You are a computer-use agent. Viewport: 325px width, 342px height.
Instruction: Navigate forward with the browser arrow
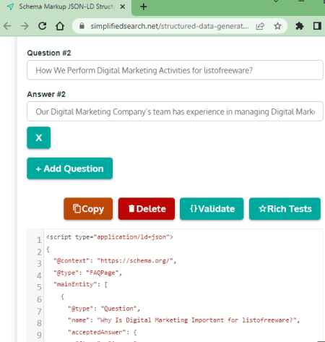[25, 26]
